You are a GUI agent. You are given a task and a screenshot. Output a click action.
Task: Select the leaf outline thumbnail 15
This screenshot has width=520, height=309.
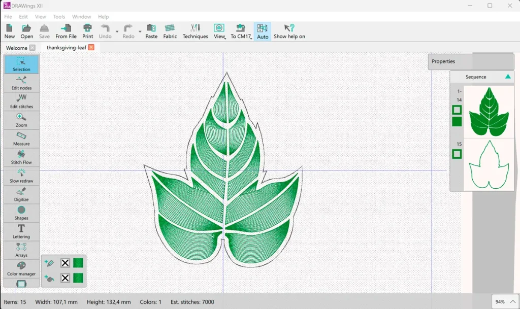coord(489,164)
